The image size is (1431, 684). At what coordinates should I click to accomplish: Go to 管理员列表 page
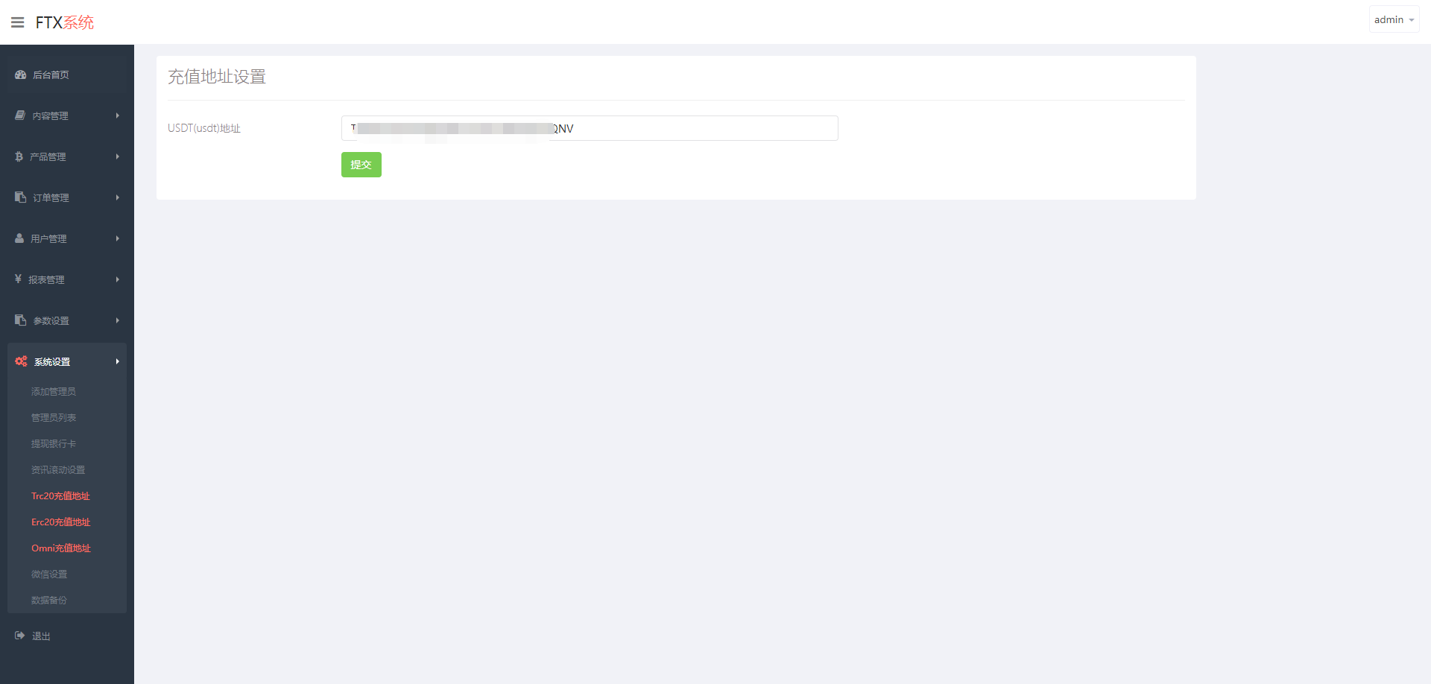coord(54,417)
